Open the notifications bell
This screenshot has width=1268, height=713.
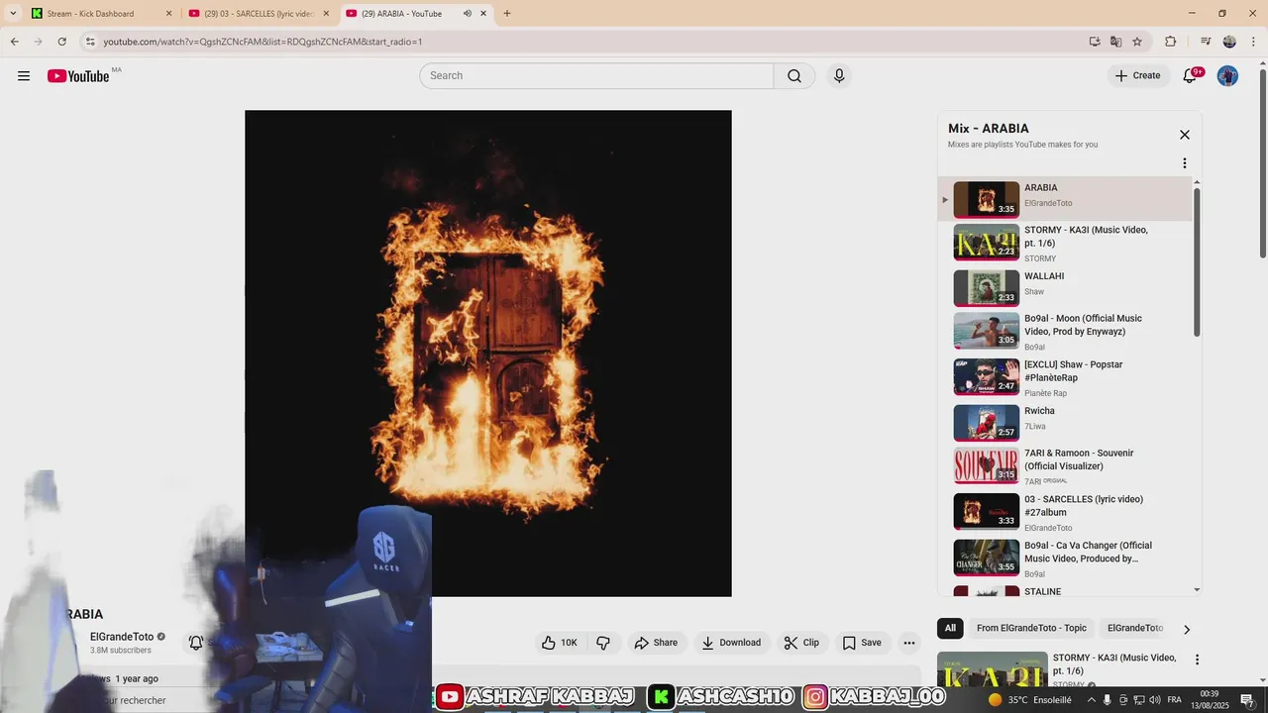(1191, 76)
